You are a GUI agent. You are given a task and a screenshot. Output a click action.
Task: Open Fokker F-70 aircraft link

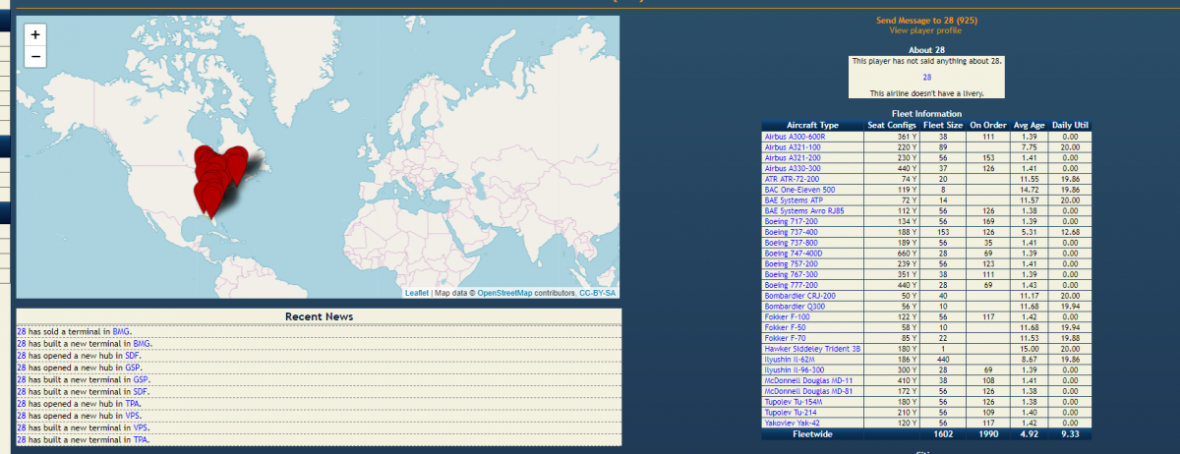click(x=783, y=339)
